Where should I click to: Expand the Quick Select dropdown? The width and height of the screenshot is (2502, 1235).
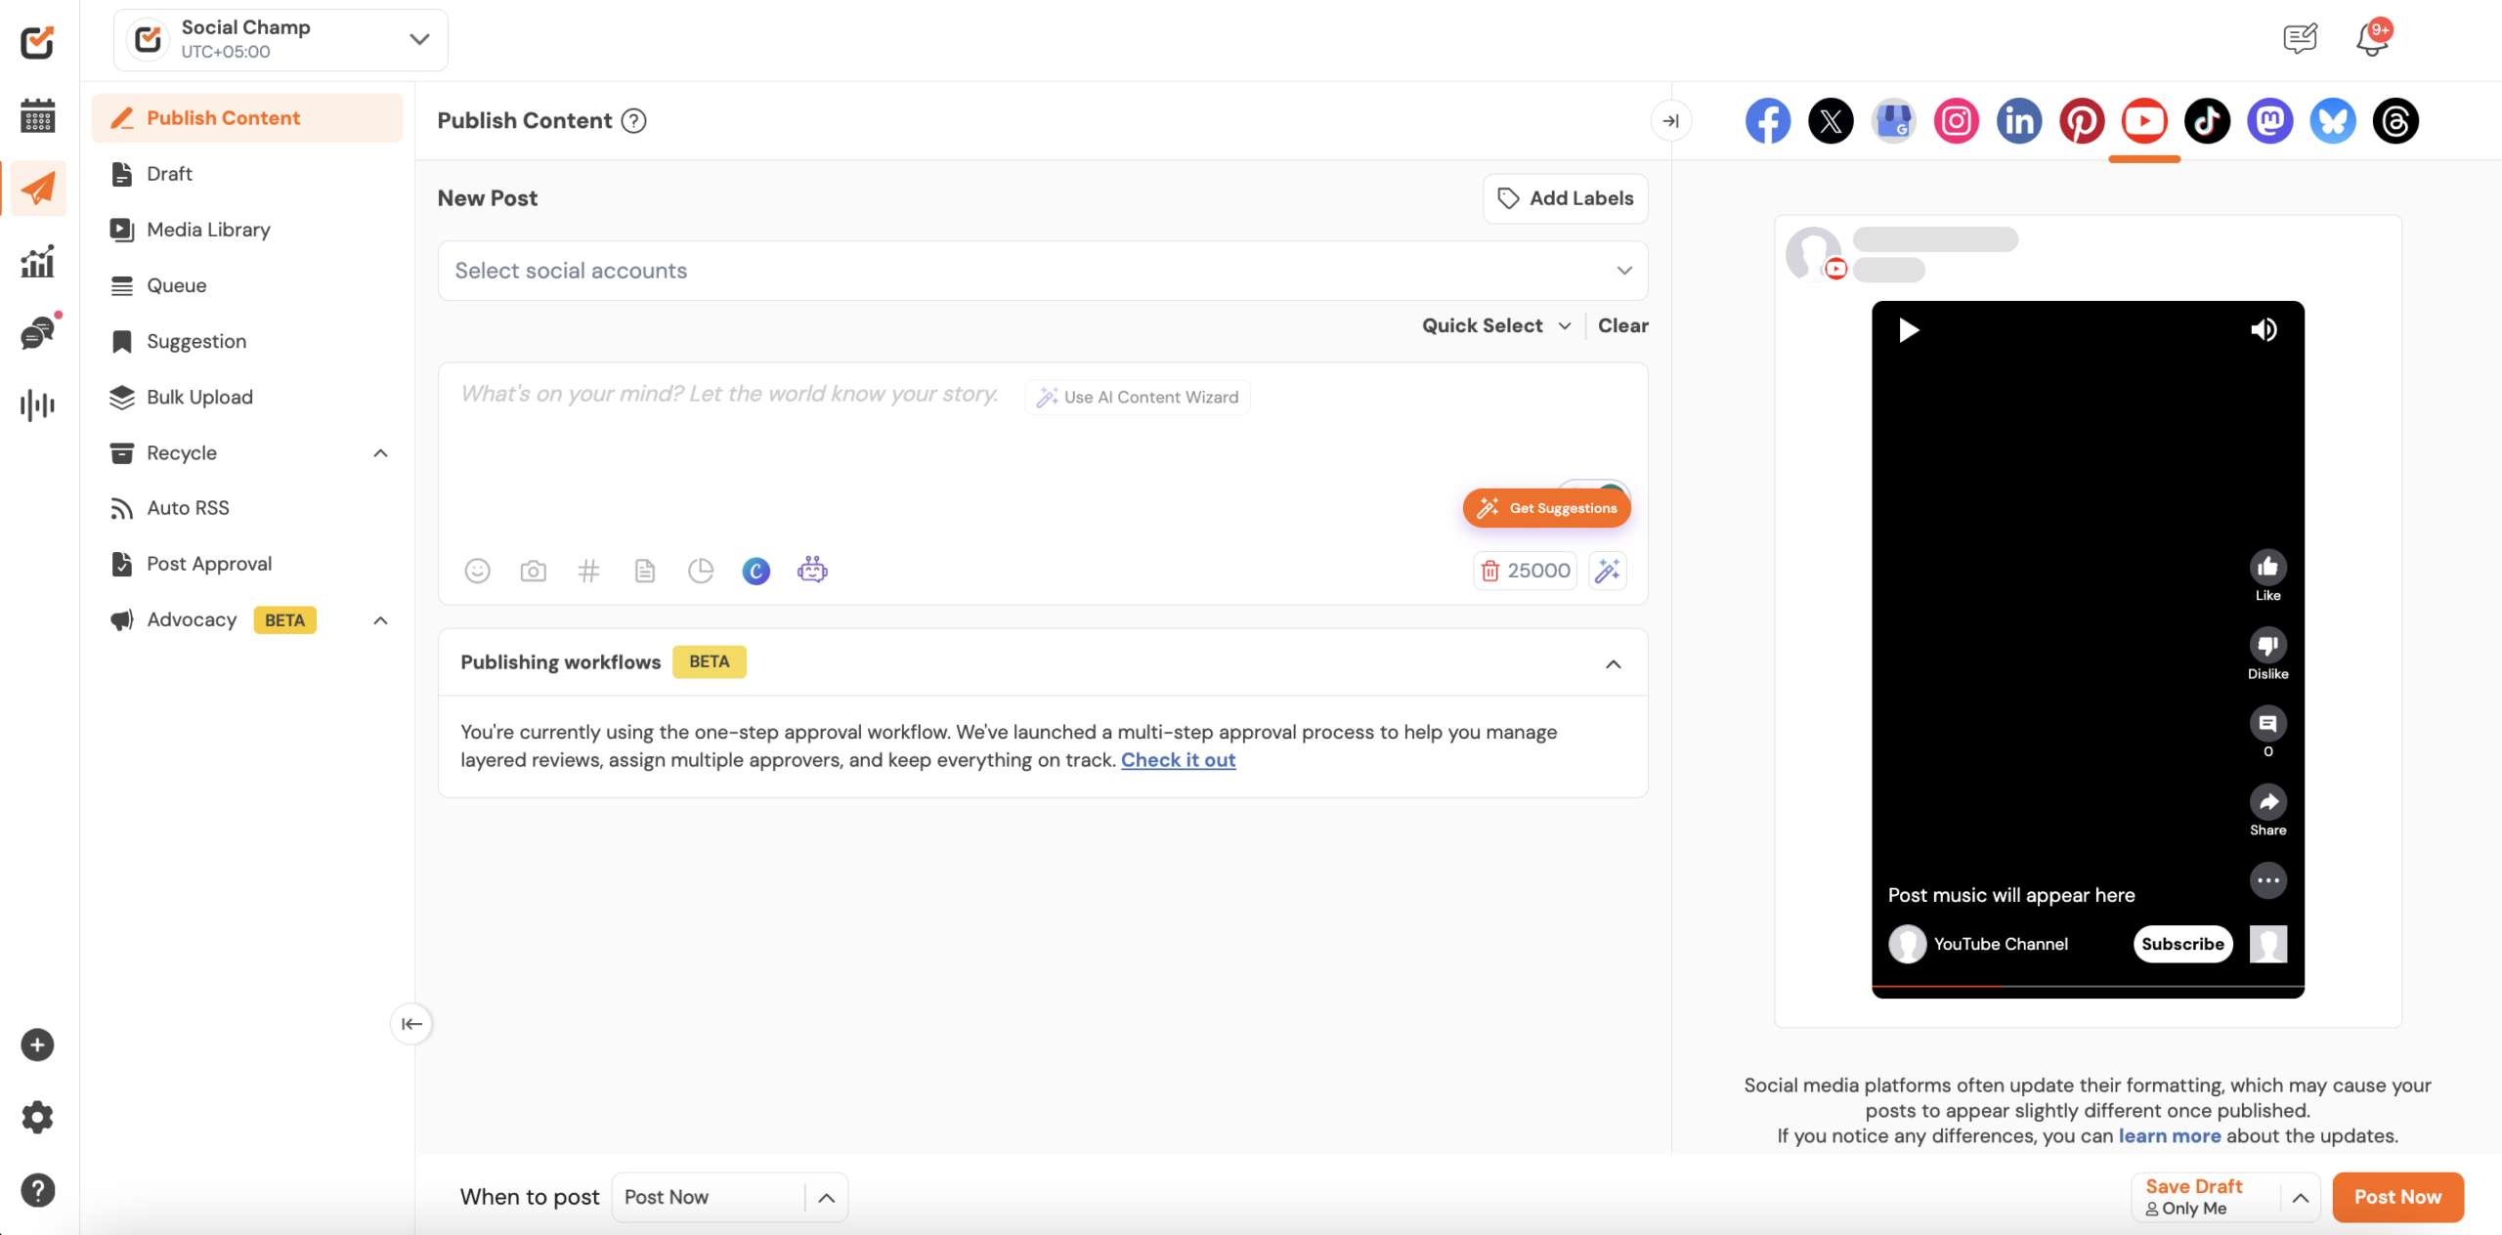[1495, 326]
